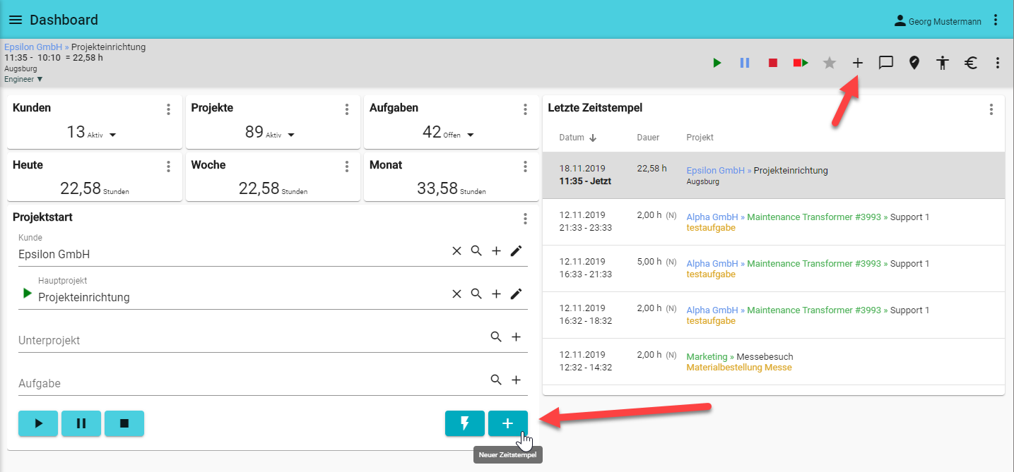Image resolution: width=1014 pixels, height=472 pixels.
Task: Open the comment speech bubble icon
Action: pyautogui.click(x=885, y=63)
